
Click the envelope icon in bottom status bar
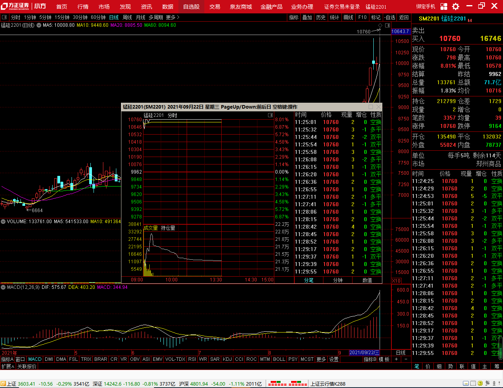click(466, 383)
